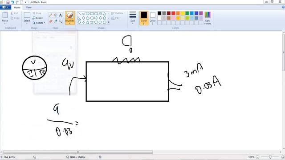
Task: Open the Paste dropdown arrow
Action: (5, 24)
